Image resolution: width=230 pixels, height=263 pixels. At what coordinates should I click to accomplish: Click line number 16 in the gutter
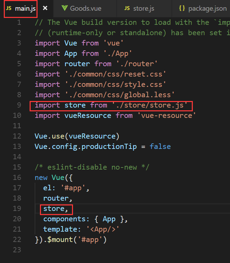tap(17, 178)
